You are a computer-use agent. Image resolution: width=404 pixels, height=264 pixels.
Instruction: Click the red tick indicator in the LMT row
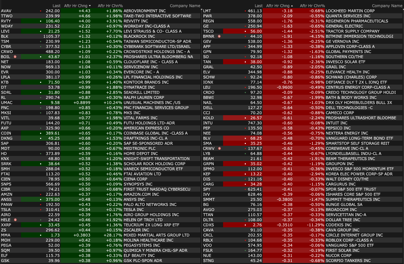click(x=245, y=11)
